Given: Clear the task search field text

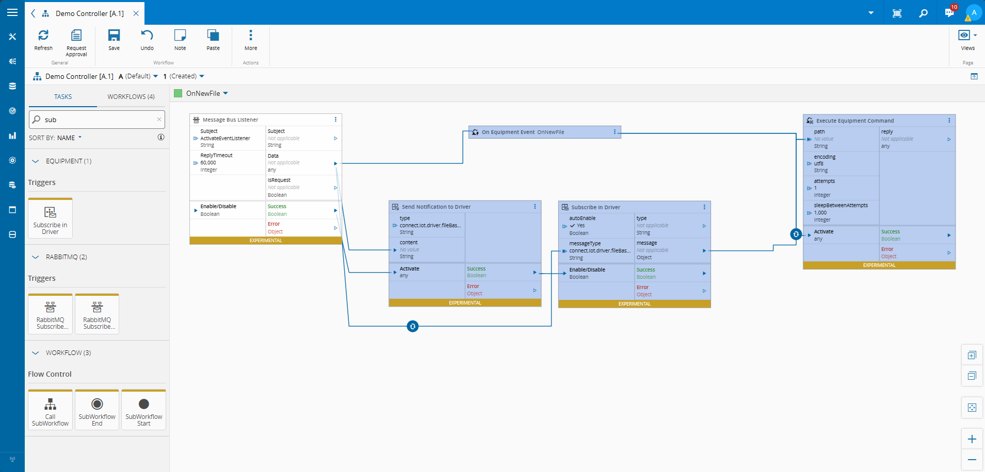Looking at the screenshot, I should (x=159, y=120).
